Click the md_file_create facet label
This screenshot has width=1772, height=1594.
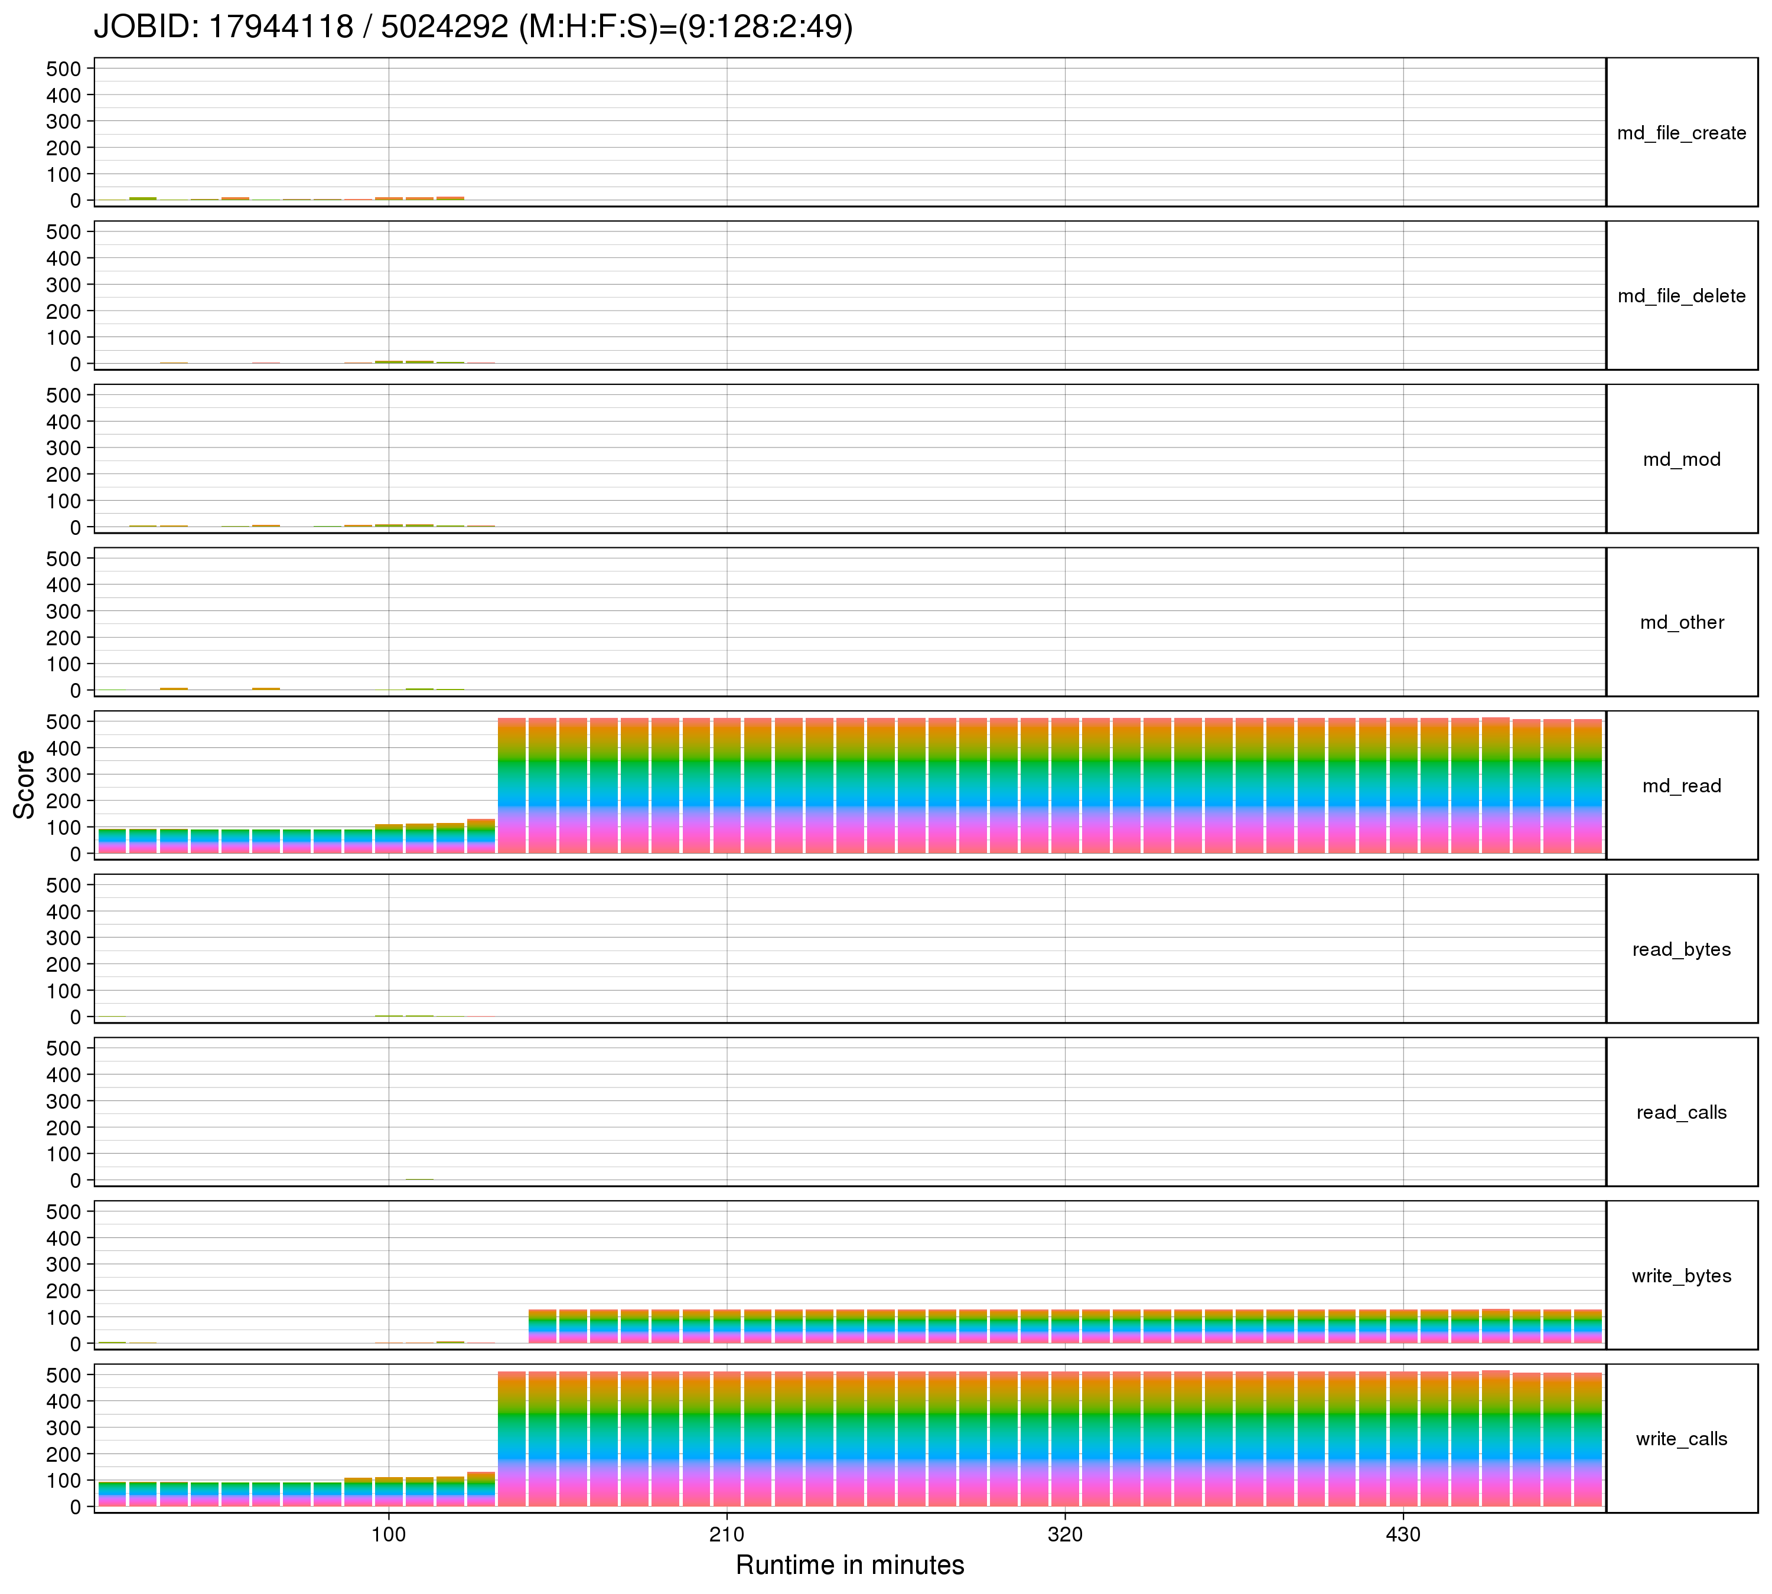[1681, 133]
